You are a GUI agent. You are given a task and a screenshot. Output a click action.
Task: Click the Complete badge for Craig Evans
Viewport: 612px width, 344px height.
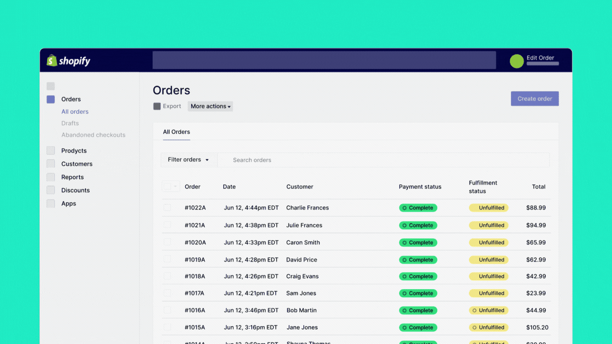(x=418, y=276)
